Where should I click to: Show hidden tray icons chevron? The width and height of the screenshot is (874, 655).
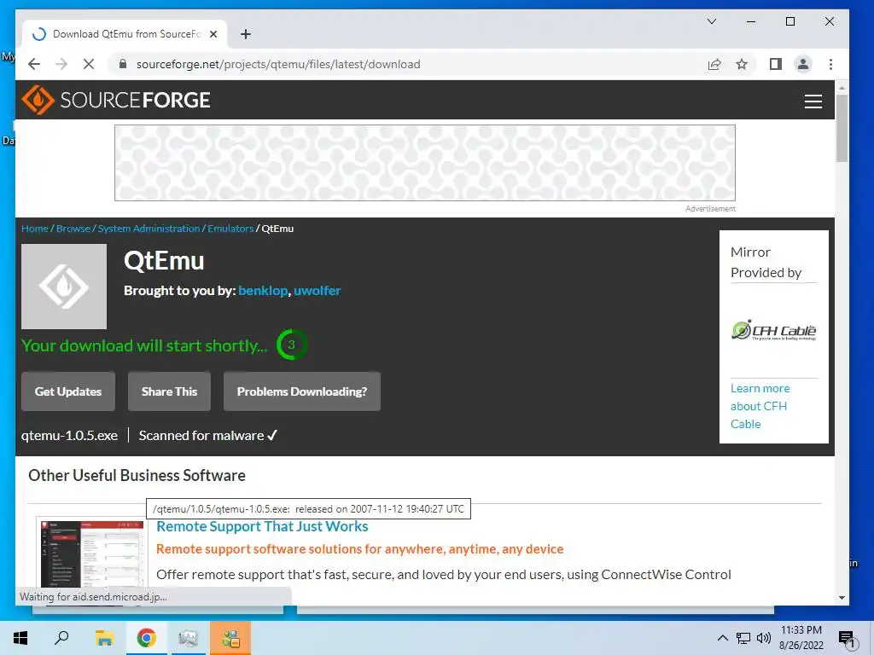click(x=722, y=638)
